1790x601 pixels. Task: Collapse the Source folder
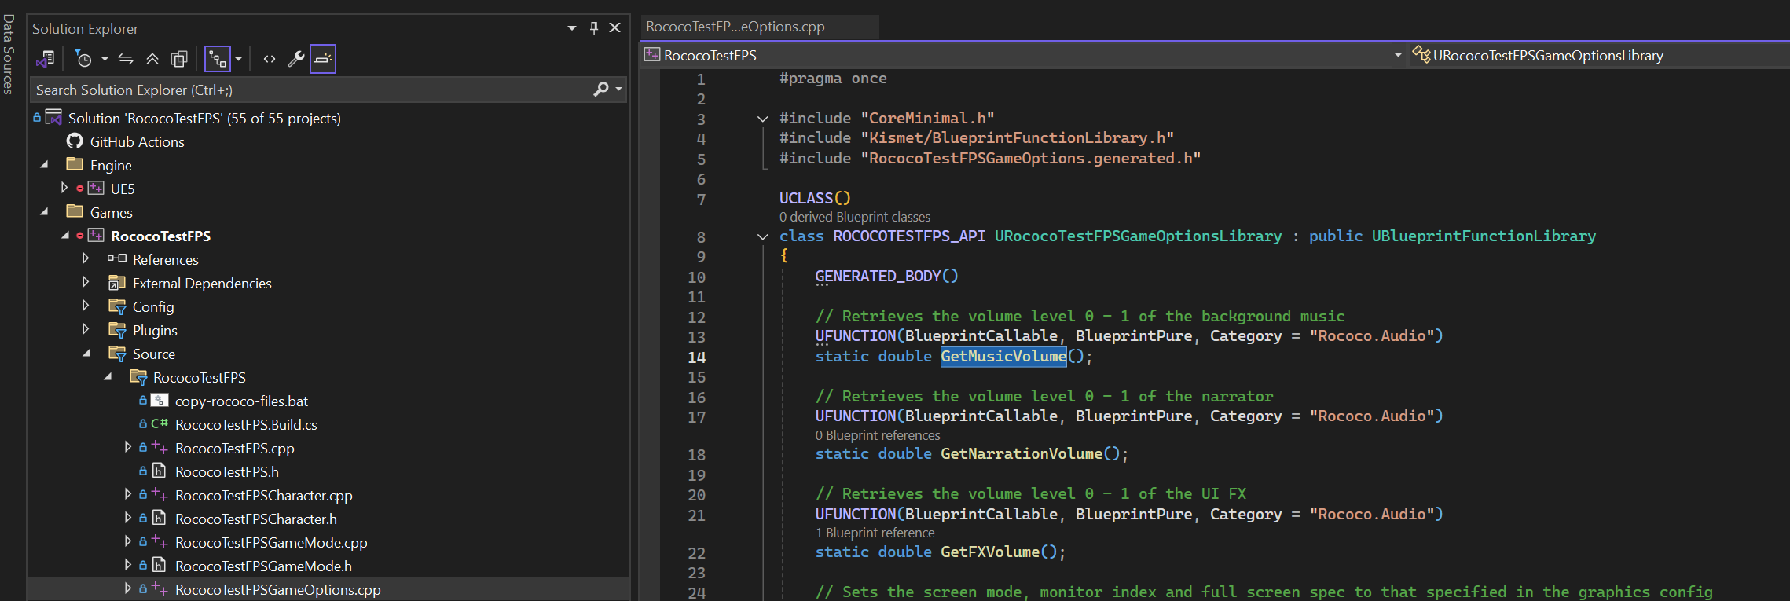click(86, 354)
